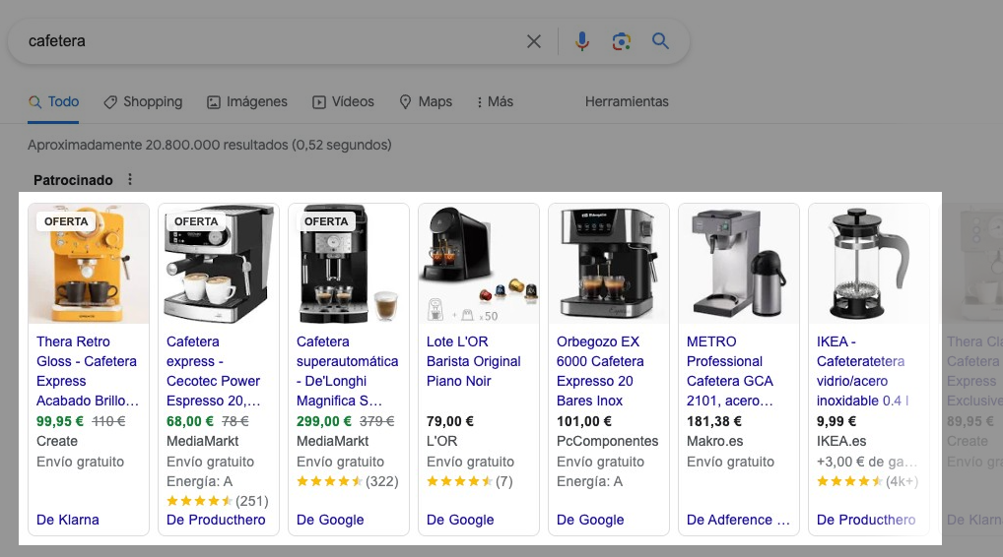
Task: Click De Google under De'Longhi card
Action: 330,520
